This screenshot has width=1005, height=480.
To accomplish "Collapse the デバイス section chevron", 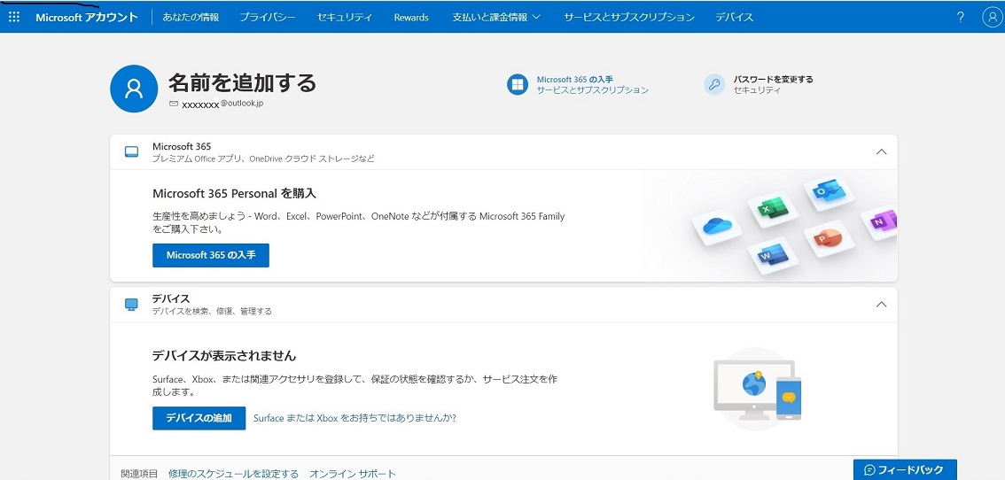I will (x=881, y=305).
